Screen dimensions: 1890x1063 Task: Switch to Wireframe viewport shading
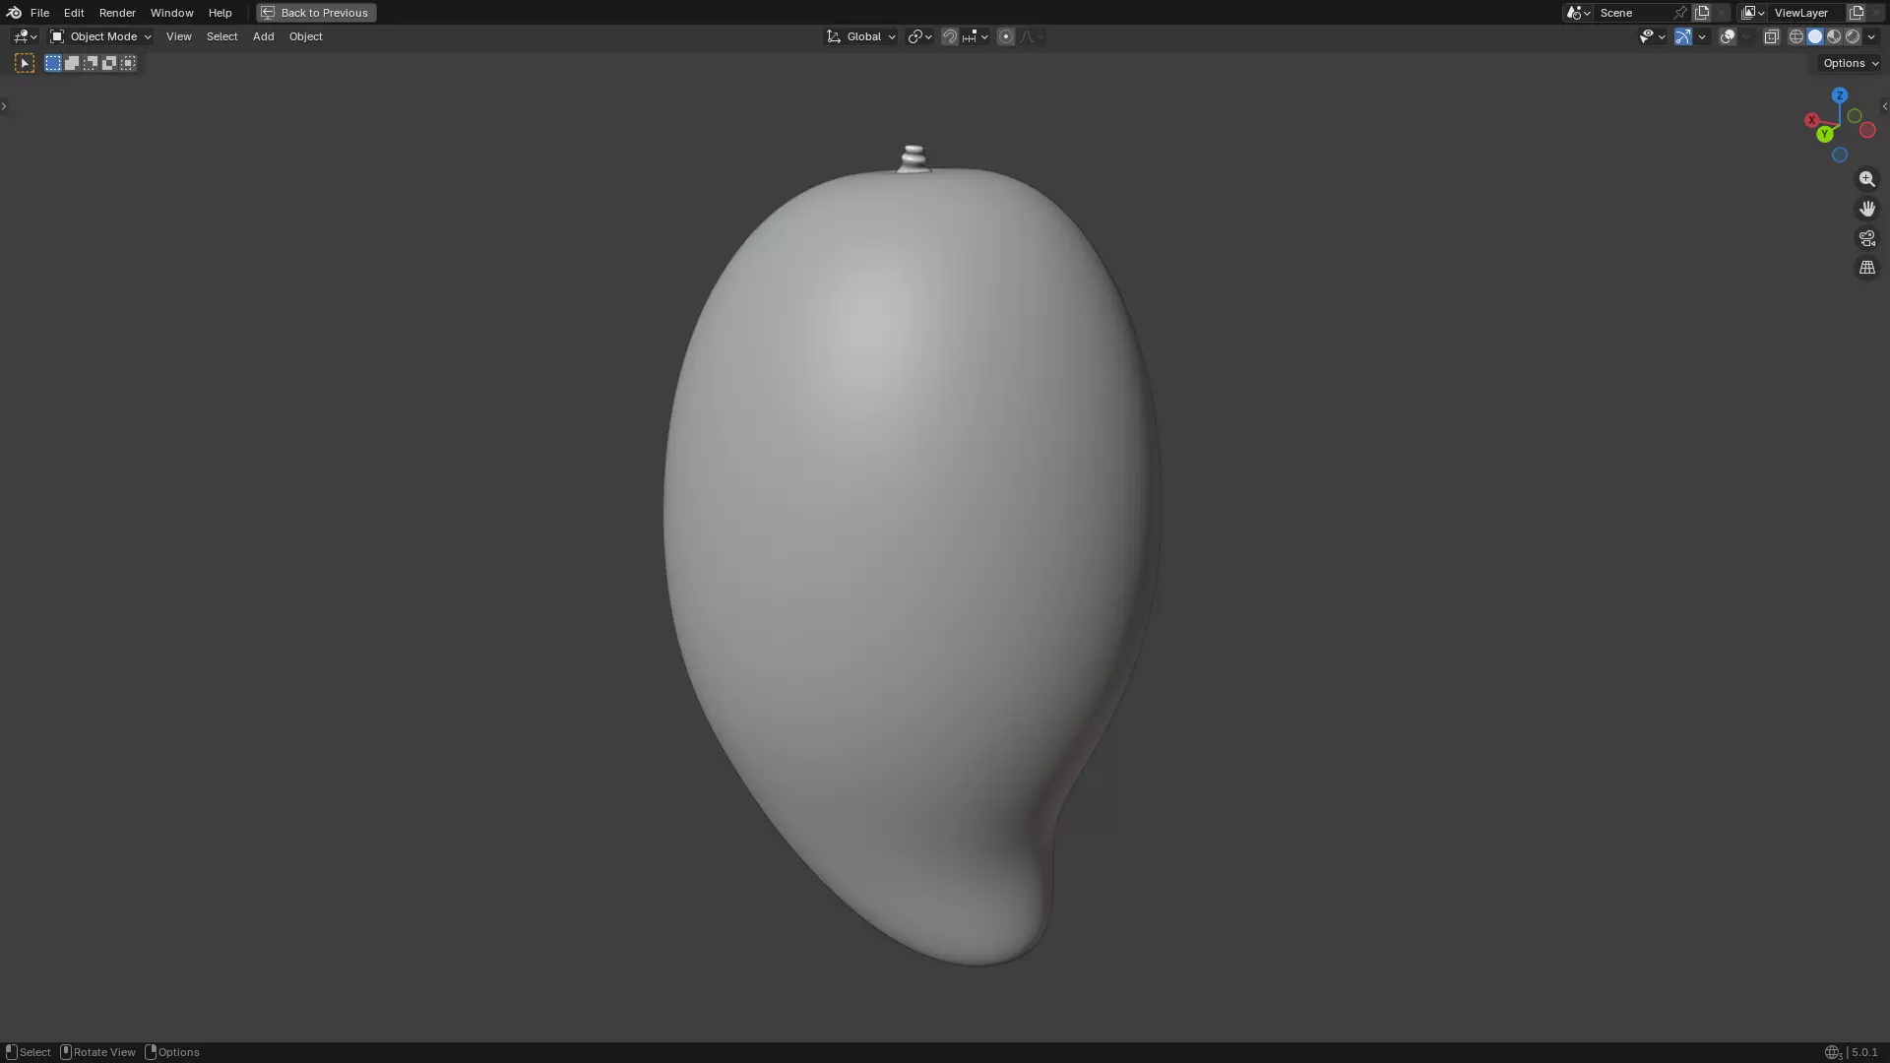(1796, 36)
